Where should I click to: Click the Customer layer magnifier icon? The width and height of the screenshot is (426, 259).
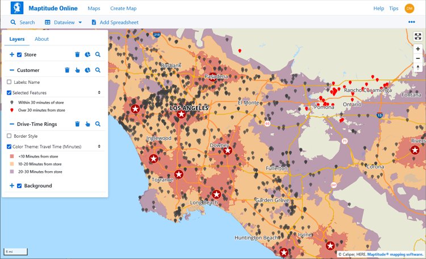coord(98,70)
